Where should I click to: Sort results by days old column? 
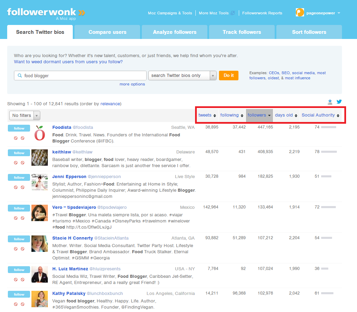pos(286,115)
